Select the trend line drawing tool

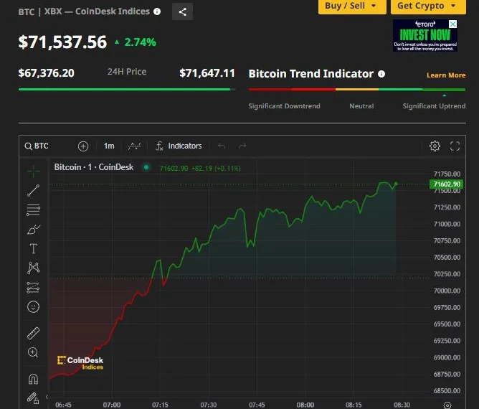[33, 190]
